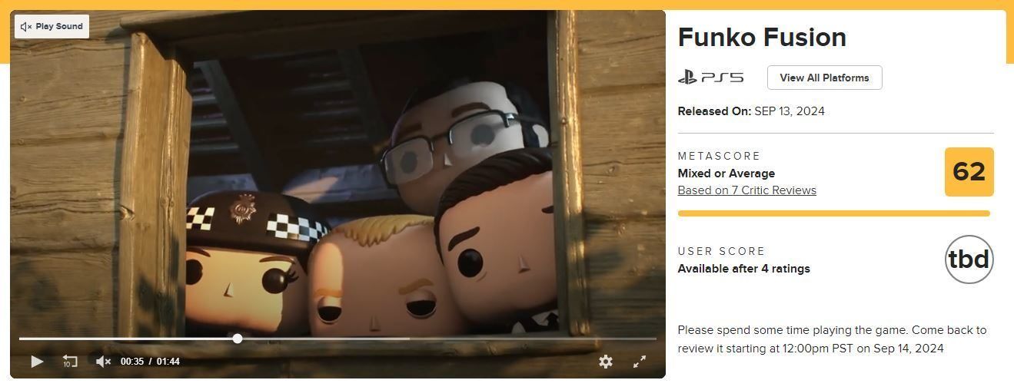Viewport: 1014px width, 390px height.
Task: Unmute the video volume icon
Action: point(104,362)
